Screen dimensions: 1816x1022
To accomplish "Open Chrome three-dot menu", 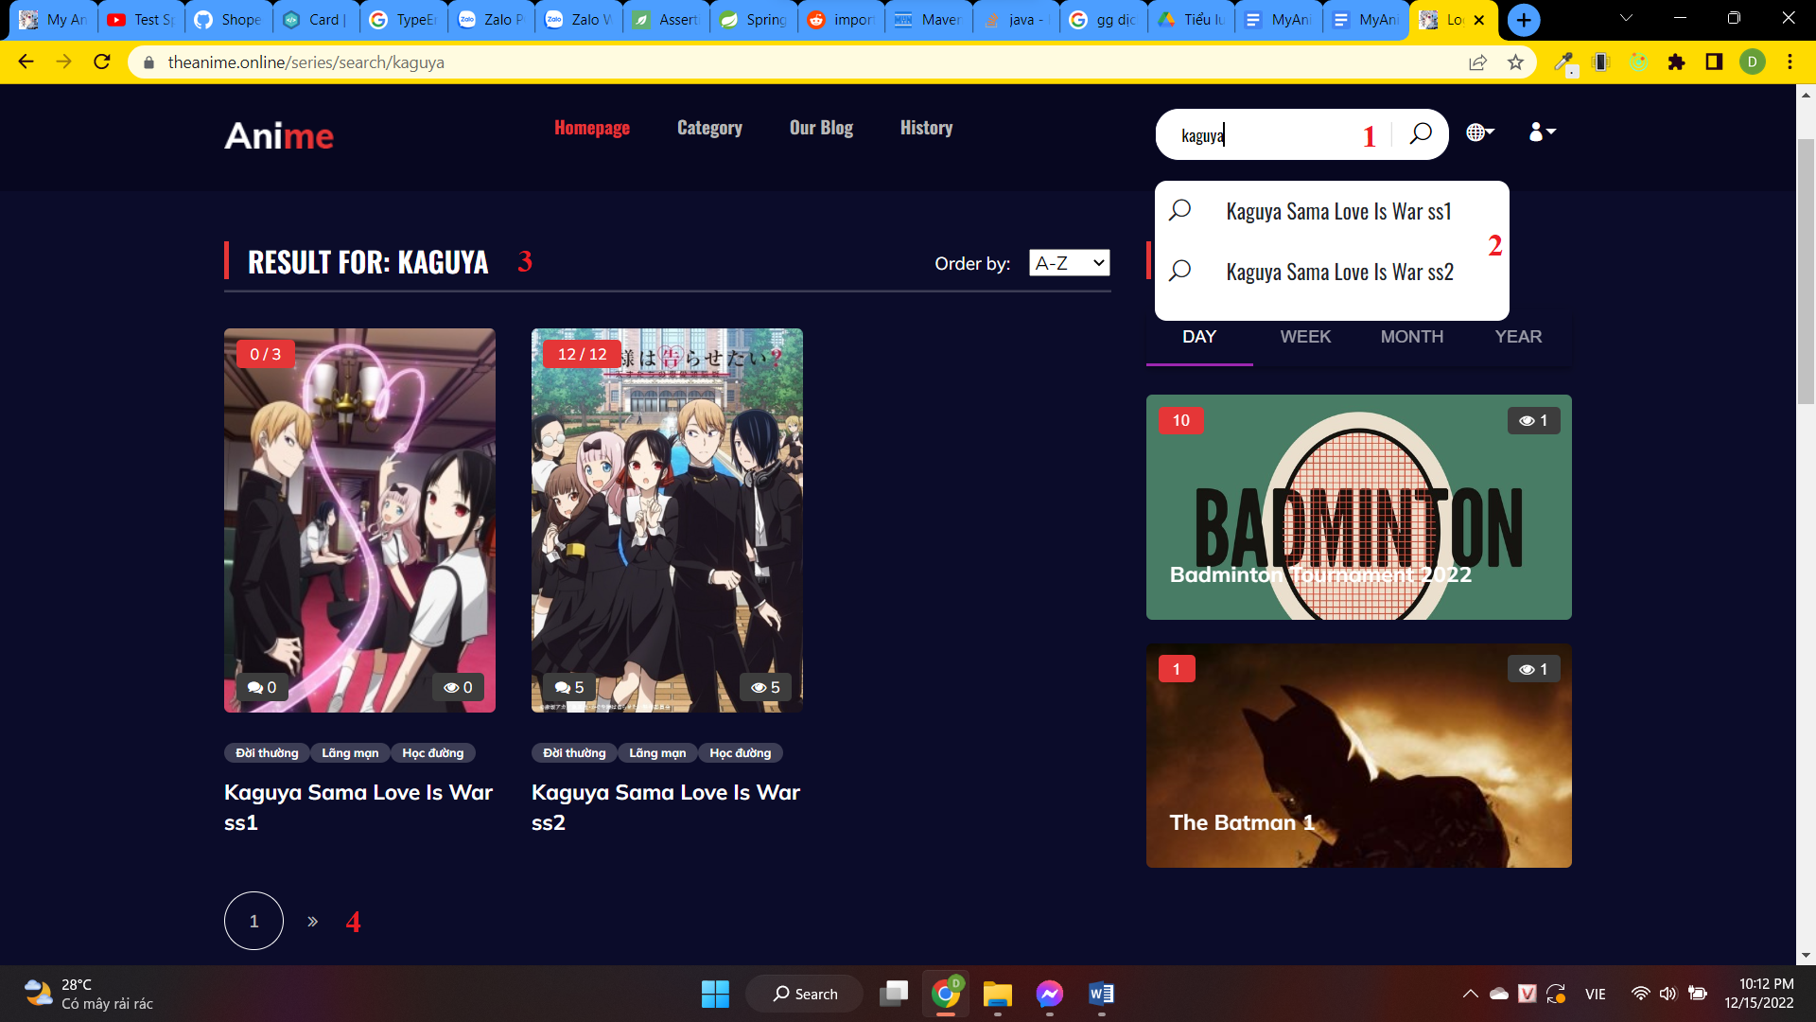I will click(x=1790, y=62).
